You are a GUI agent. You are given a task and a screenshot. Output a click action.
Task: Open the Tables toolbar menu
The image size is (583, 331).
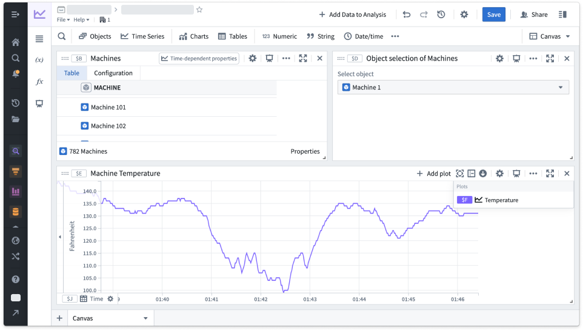point(233,36)
